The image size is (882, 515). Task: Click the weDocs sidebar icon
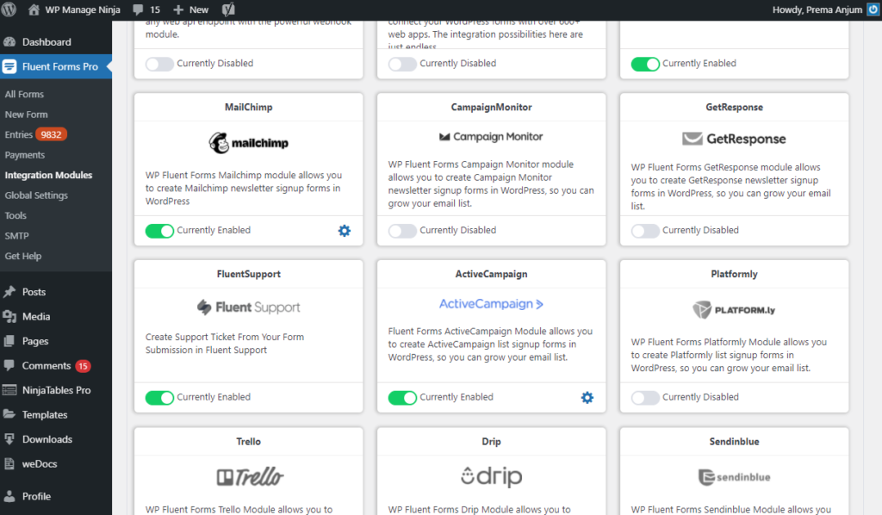pos(10,464)
